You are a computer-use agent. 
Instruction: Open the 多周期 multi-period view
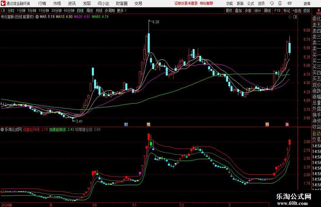(110, 11)
